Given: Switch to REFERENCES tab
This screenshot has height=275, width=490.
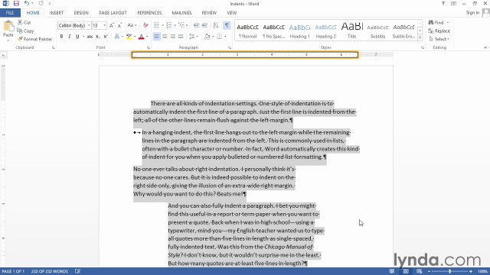Looking at the screenshot, I should (149, 13).
